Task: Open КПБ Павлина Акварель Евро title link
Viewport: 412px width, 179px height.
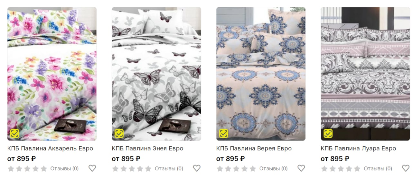Action: pyautogui.click(x=50, y=148)
